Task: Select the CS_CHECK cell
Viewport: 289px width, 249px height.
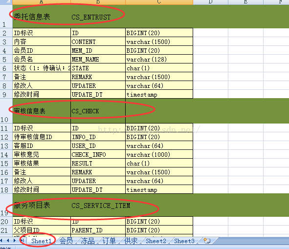Action: [x=98, y=111]
